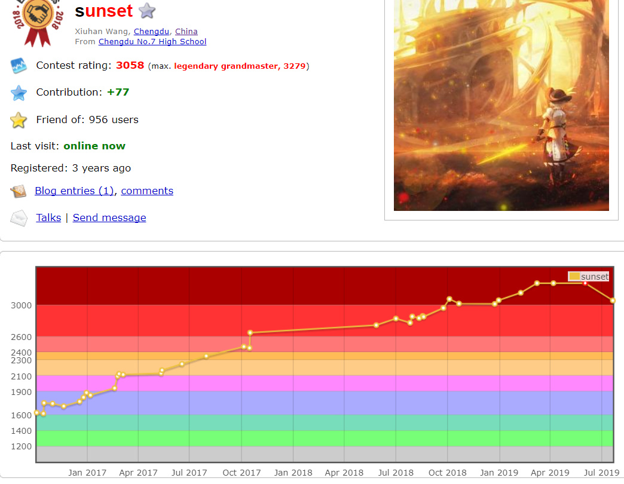624x484 pixels.
Task: Click the red highlighted max rating point
Action: pyautogui.click(x=585, y=283)
